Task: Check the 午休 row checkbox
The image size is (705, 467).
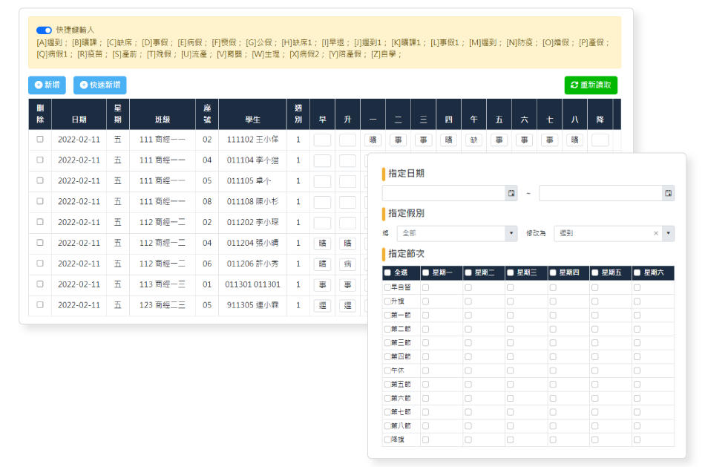Action: (387, 370)
